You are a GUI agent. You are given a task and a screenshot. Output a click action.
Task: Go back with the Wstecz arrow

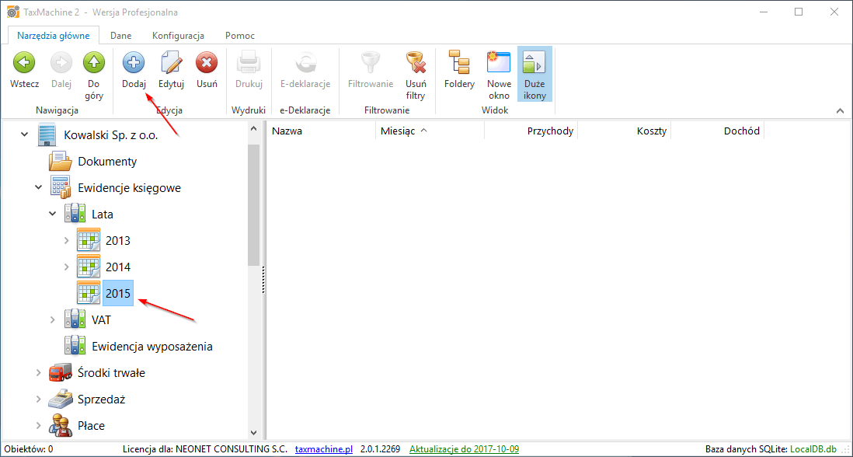coord(24,63)
